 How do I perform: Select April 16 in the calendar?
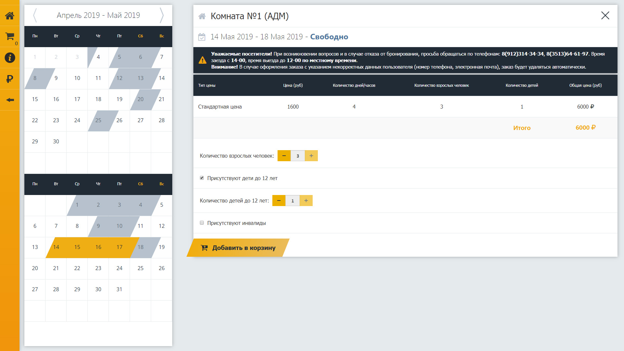(x=56, y=99)
